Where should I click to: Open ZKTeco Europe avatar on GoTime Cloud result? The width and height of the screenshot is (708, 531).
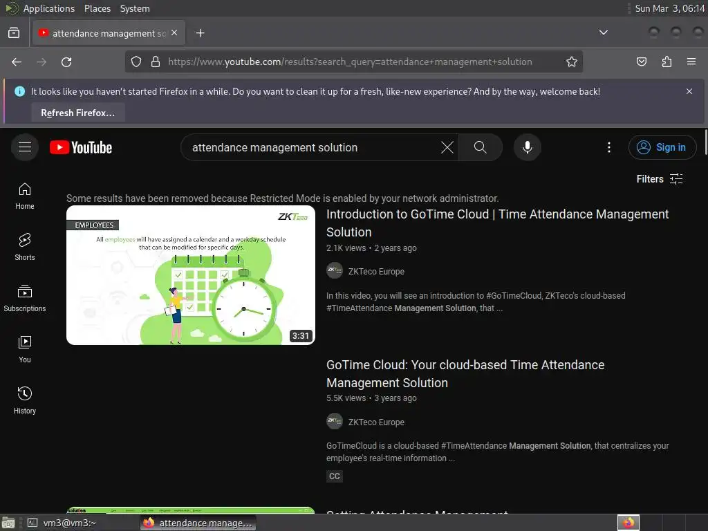[x=335, y=421]
